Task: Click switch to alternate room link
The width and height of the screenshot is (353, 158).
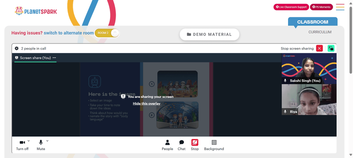Action: click(x=69, y=33)
